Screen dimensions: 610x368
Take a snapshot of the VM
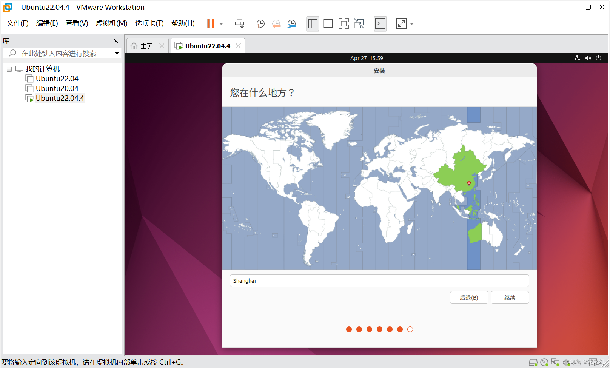pos(260,23)
